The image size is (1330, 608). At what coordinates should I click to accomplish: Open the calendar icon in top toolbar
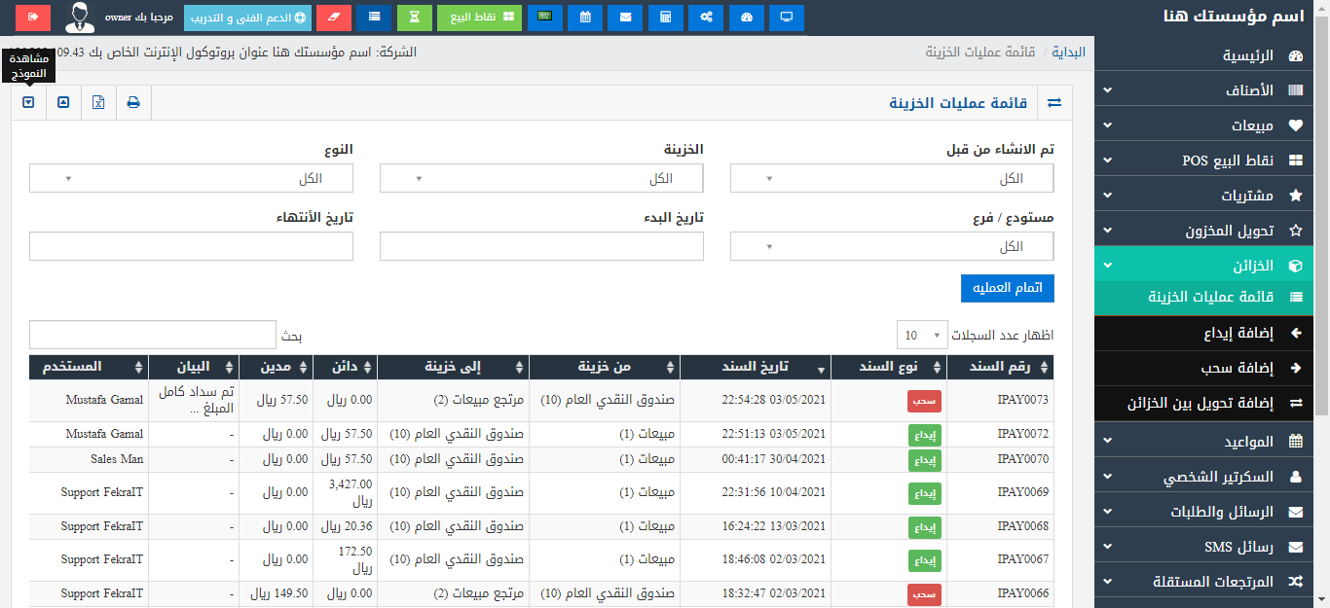click(584, 18)
